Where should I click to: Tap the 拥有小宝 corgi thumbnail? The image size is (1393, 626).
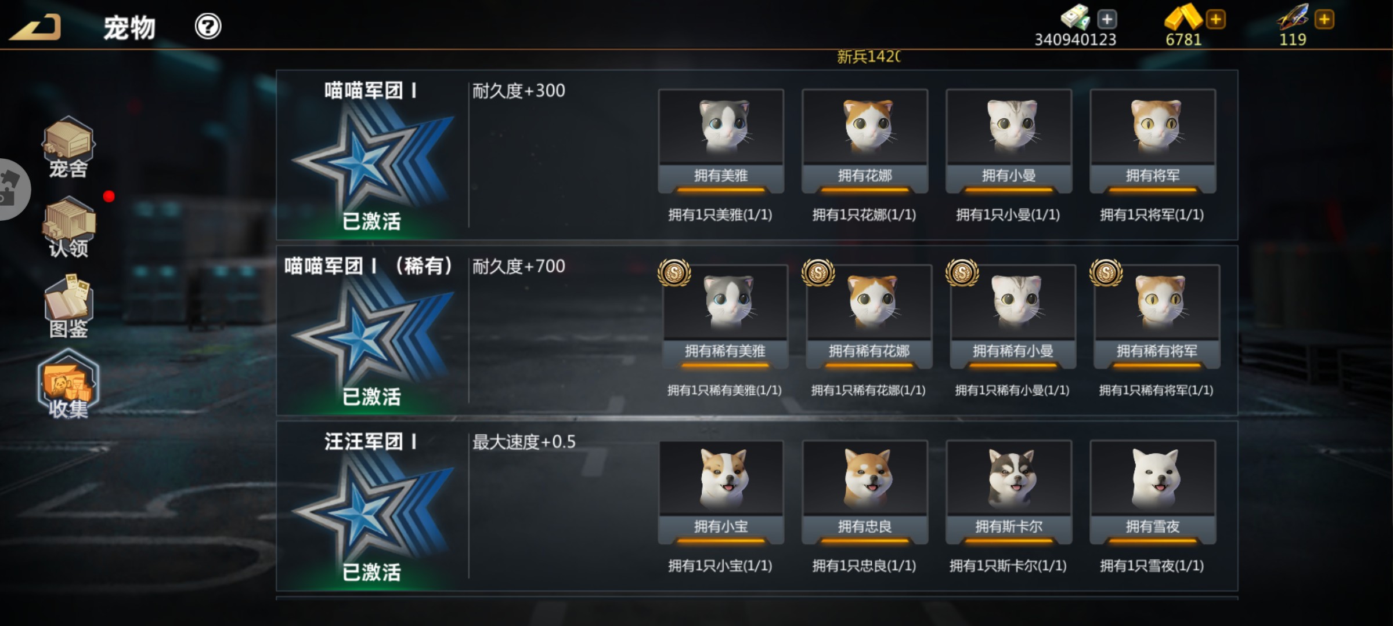(x=721, y=492)
